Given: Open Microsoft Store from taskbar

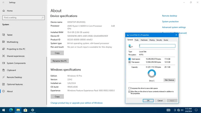Looking at the screenshot, I should click(x=25, y=110).
